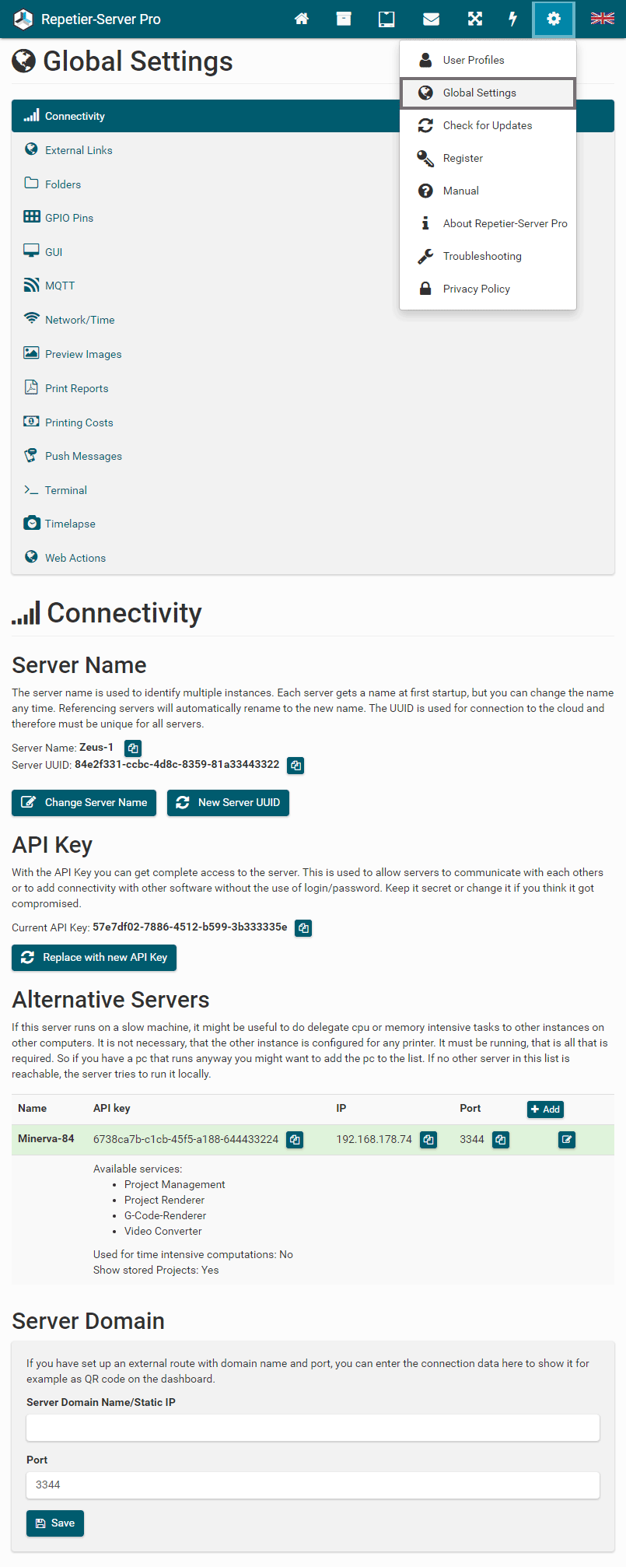Viewport: 626px width, 1567px height.
Task: Copy the Minerva-84 IP address
Action: 428,1140
